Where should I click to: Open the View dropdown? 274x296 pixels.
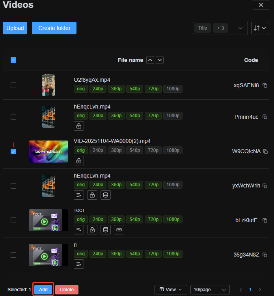pyautogui.click(x=171, y=290)
